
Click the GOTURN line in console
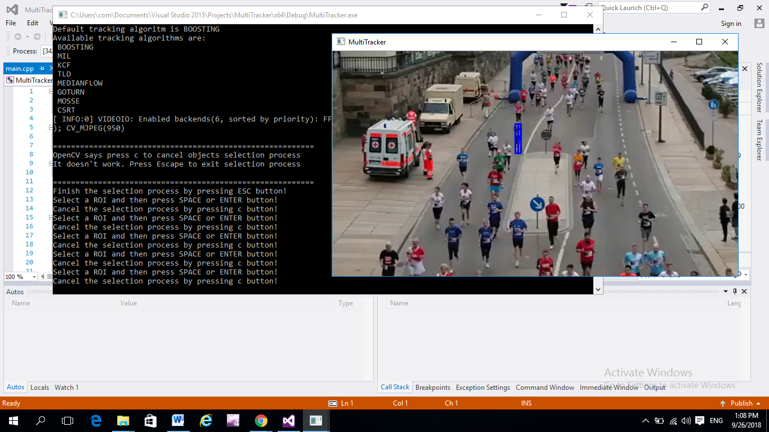(71, 92)
